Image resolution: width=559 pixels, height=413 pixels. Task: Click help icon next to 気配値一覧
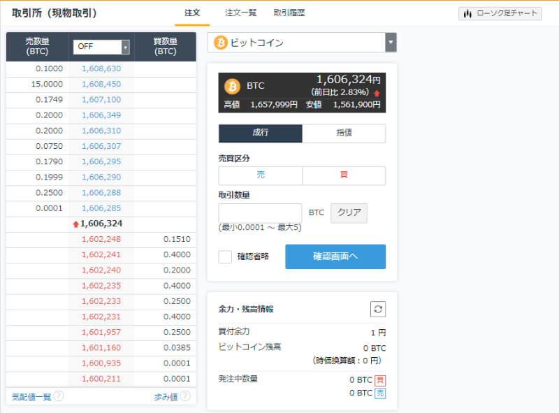click(x=59, y=396)
